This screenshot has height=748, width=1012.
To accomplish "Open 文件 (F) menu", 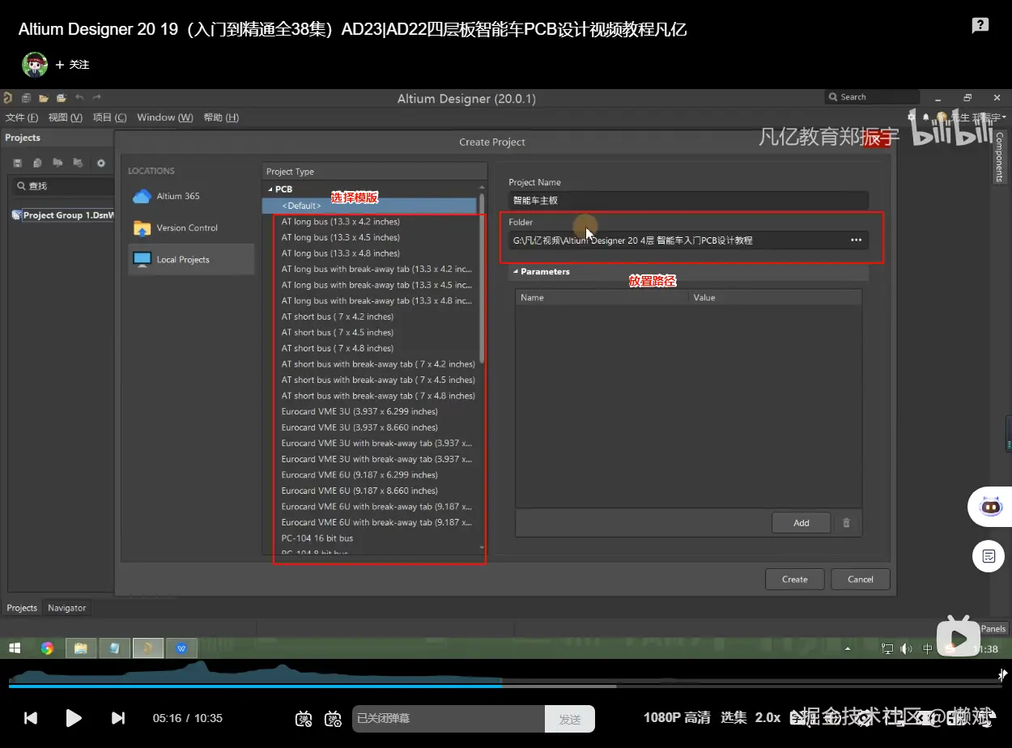I will pos(22,117).
